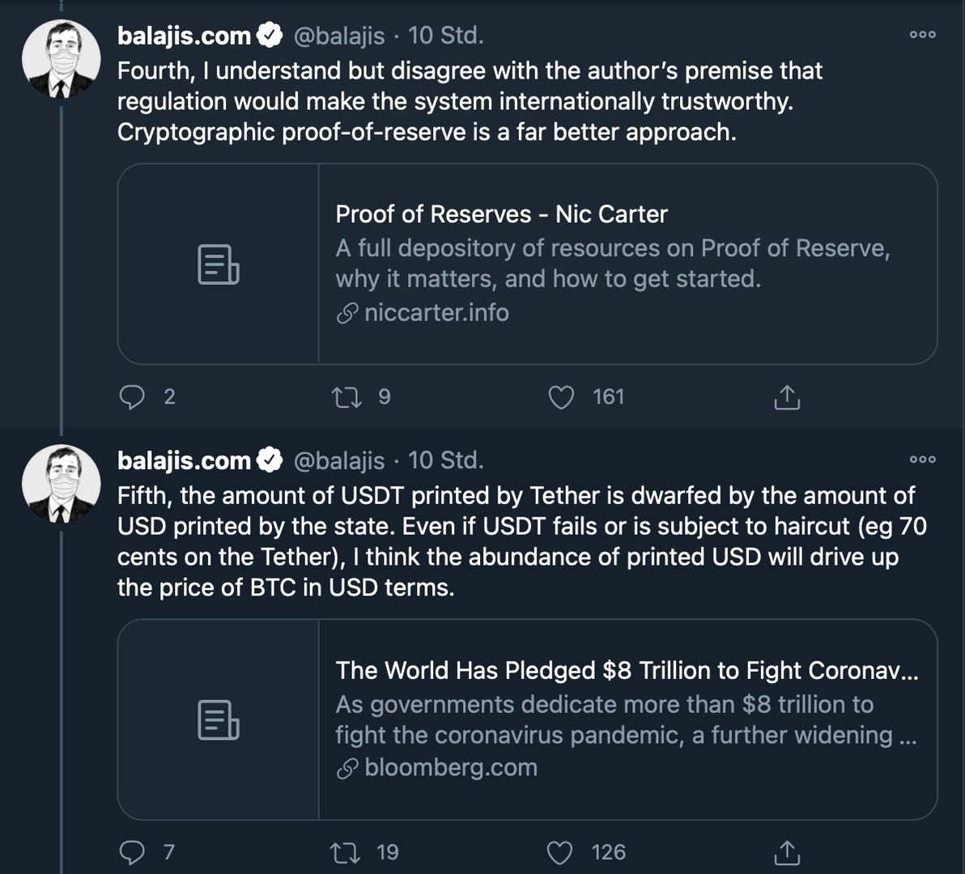Click balajis.com display name in first tweet
The image size is (965, 874).
pos(185,36)
